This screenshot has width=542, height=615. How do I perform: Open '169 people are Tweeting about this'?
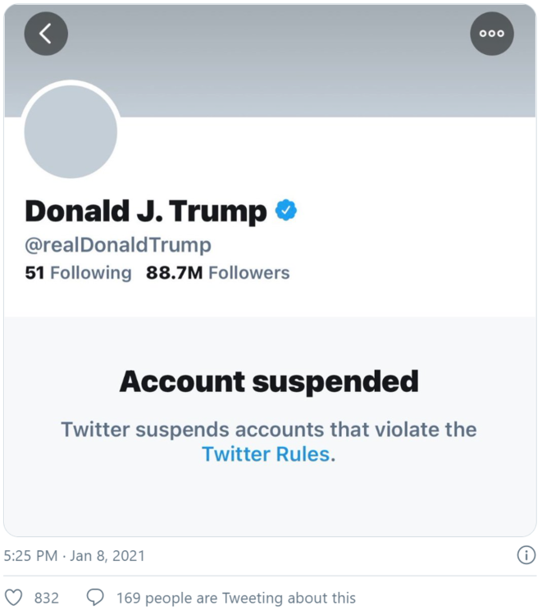click(x=236, y=598)
